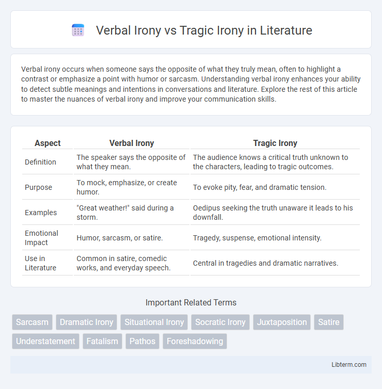Viewport: 382px width, 389px height.
Task: Open the Fatalism tag
Action: [102, 342]
